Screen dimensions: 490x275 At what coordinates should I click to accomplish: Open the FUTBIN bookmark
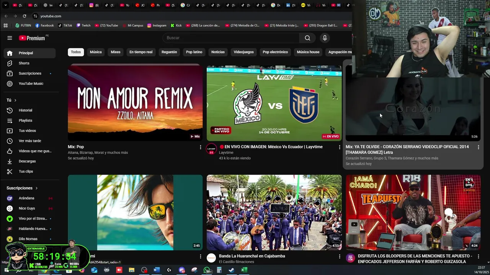point(23,26)
